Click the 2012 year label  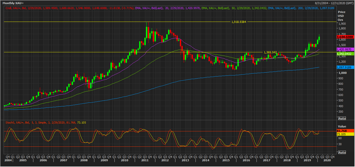pyautogui.click(x=165, y=160)
